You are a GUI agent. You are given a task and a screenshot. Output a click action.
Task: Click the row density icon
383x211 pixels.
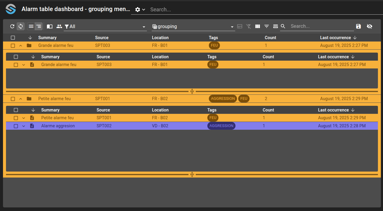pos(276,26)
